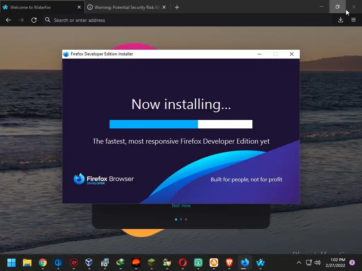This screenshot has width=362, height=271.
Task: Click the installation progress bar
Action: click(181, 124)
